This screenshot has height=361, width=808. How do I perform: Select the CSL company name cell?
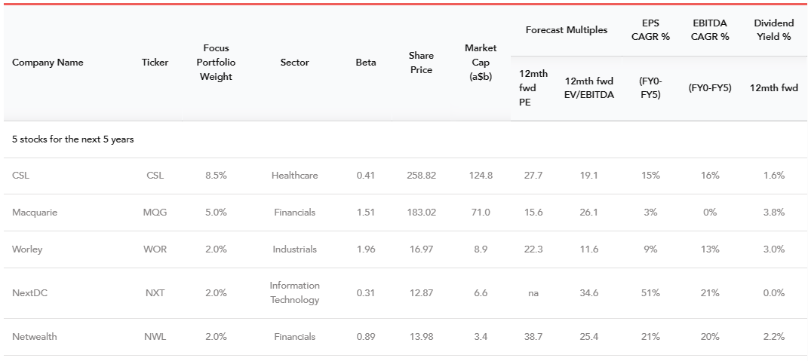coord(21,175)
